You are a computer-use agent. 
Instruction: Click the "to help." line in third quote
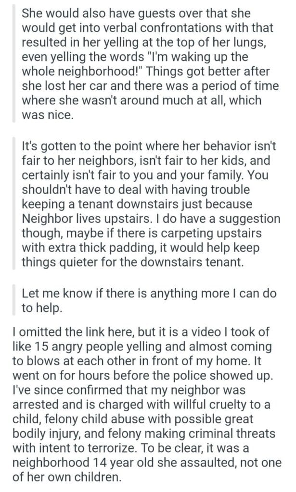(x=42, y=307)
